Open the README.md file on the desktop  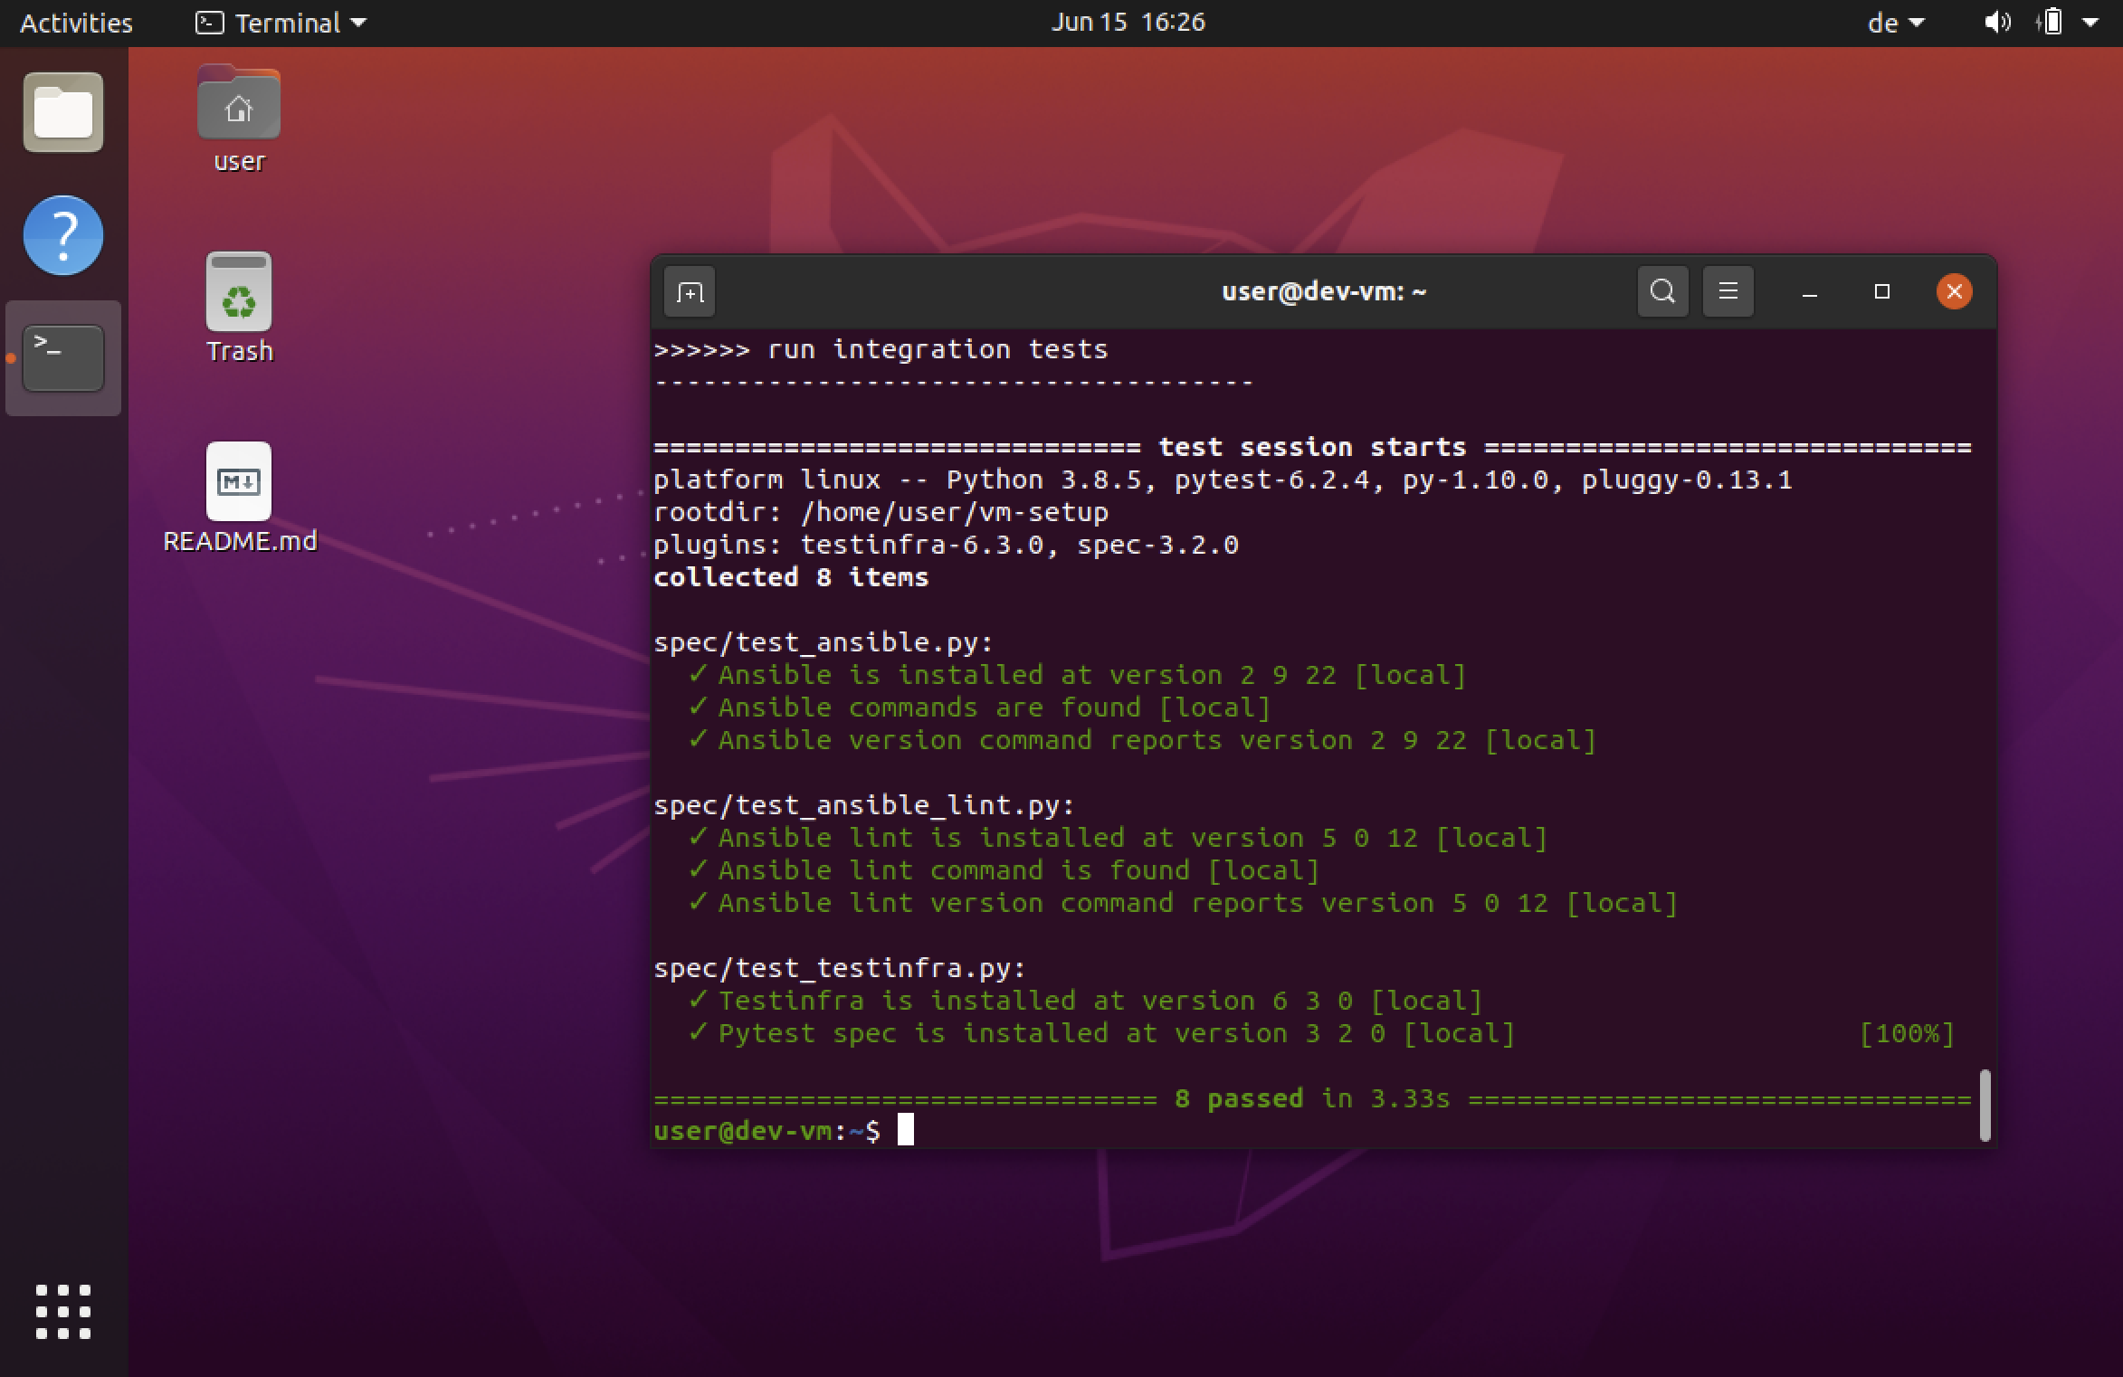pyautogui.click(x=239, y=482)
